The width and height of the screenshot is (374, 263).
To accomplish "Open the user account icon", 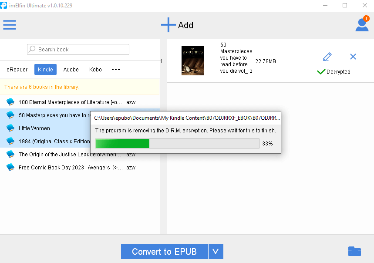I will (x=362, y=25).
